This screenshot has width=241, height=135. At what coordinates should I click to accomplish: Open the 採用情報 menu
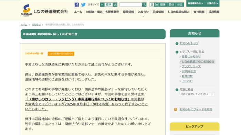[214, 12]
